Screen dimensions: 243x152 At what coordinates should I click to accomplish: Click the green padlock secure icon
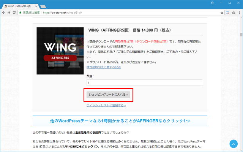[20, 13]
